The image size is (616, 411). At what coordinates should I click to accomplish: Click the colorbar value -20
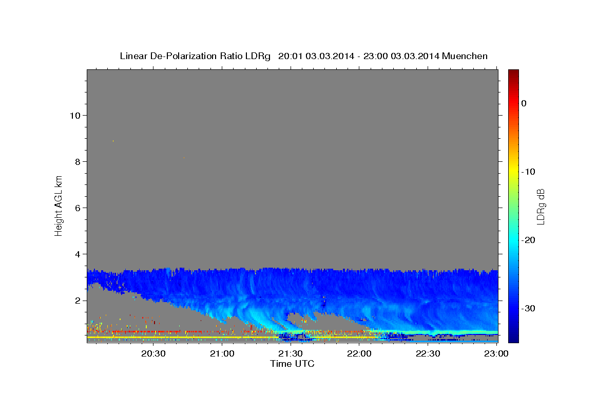pyautogui.click(x=529, y=240)
